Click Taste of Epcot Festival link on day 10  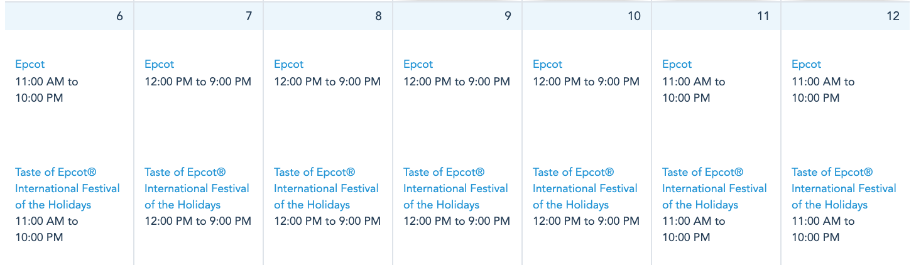(585, 188)
